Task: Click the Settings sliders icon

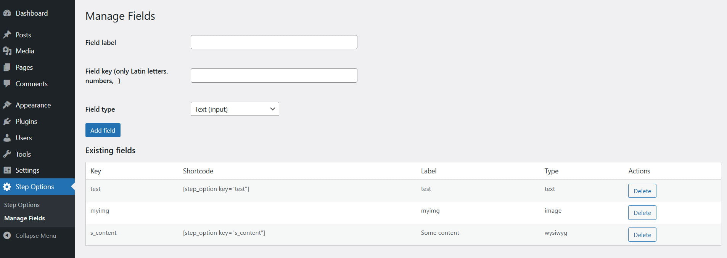Action: (x=7, y=170)
